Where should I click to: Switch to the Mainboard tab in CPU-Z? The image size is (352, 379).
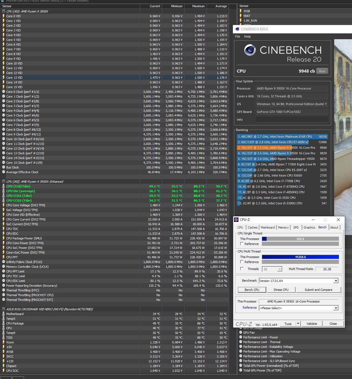(268, 227)
